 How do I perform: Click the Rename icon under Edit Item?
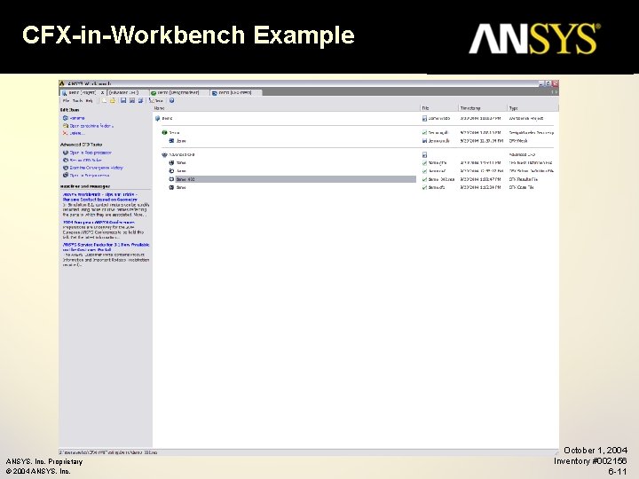click(65, 118)
